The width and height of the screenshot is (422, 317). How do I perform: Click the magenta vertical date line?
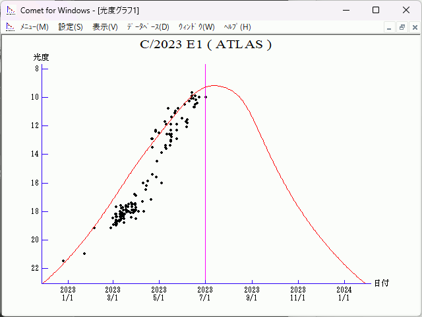[x=205, y=174]
